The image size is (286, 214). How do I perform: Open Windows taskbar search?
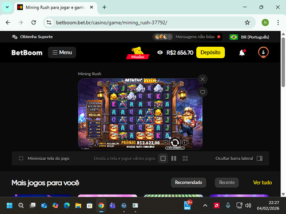[21, 205]
